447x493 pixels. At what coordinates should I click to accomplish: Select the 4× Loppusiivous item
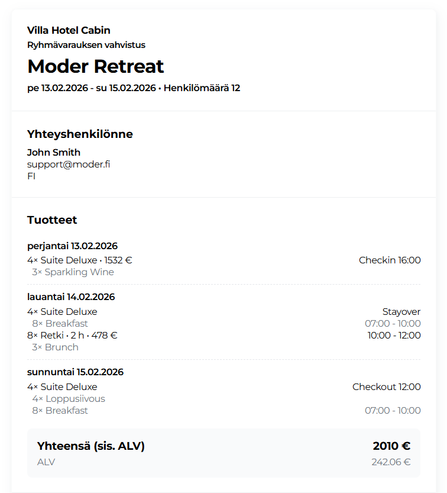coord(69,398)
